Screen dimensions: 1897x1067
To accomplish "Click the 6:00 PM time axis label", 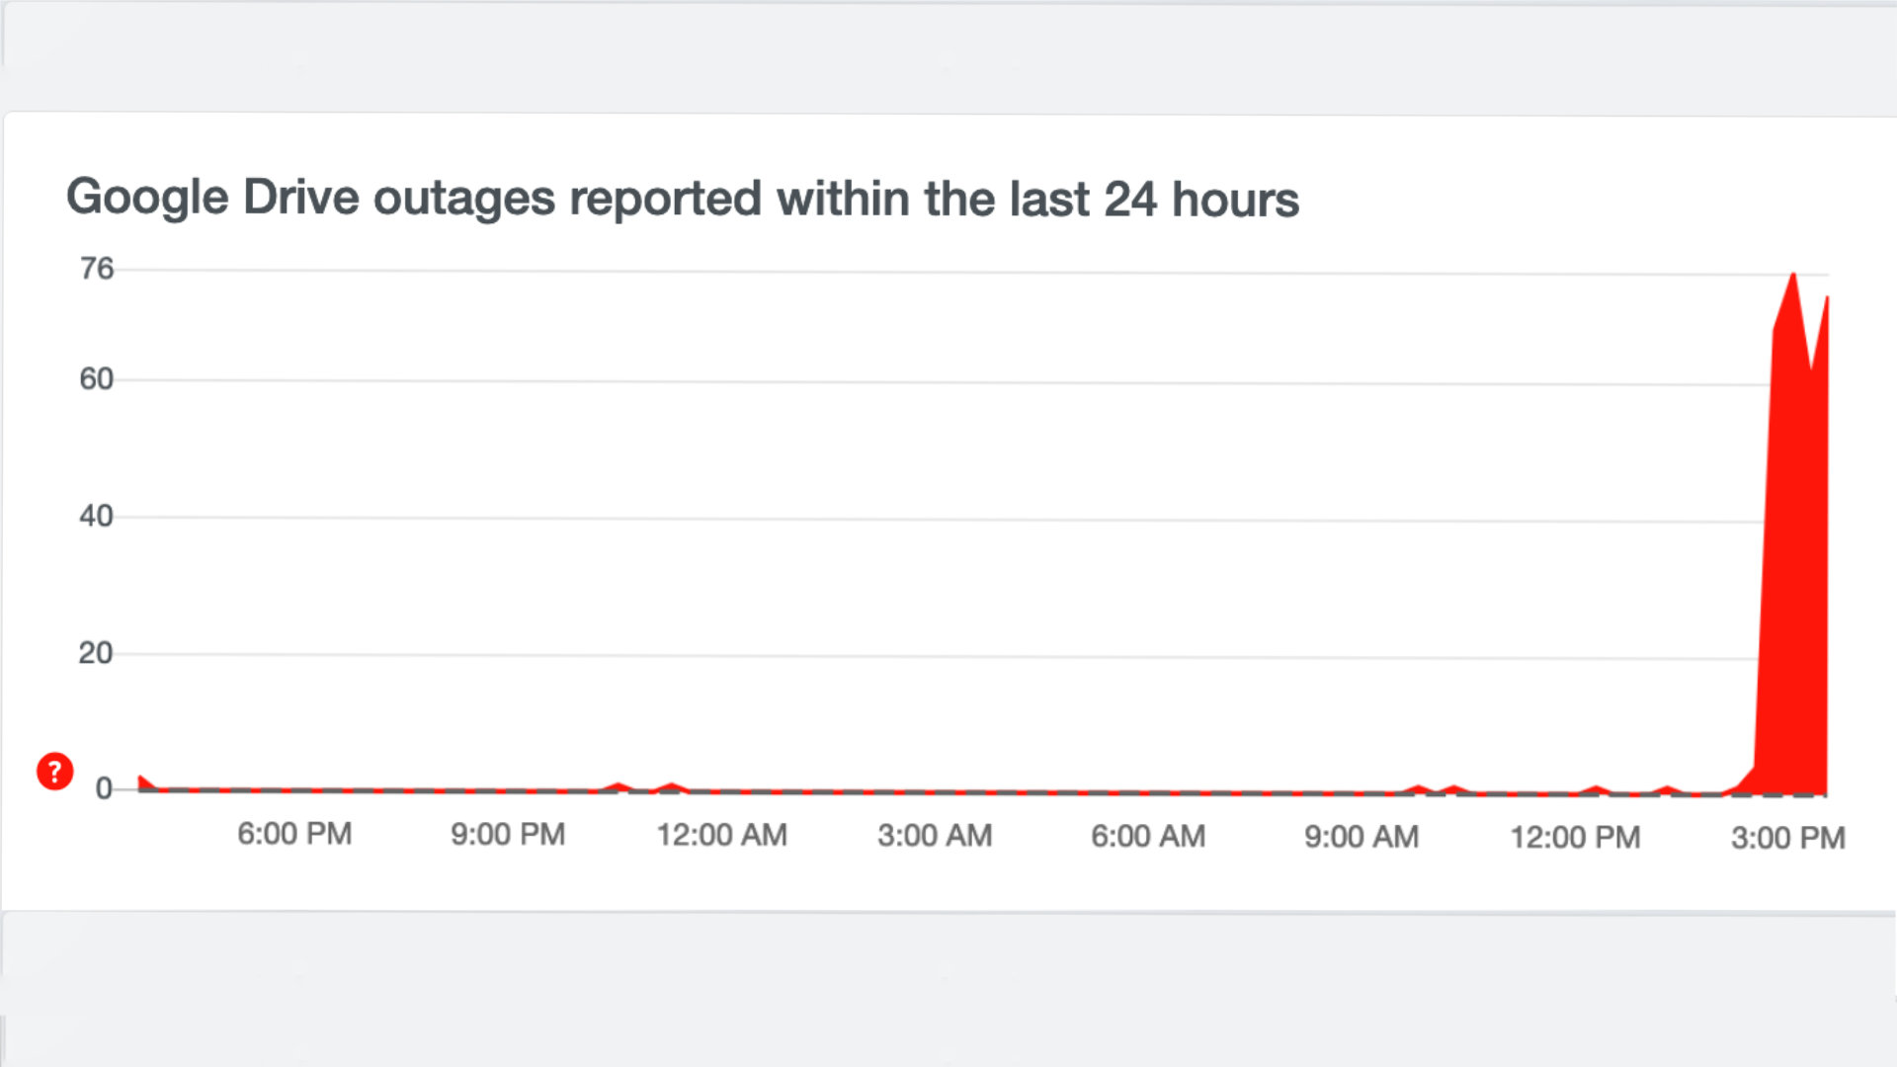I will point(294,834).
